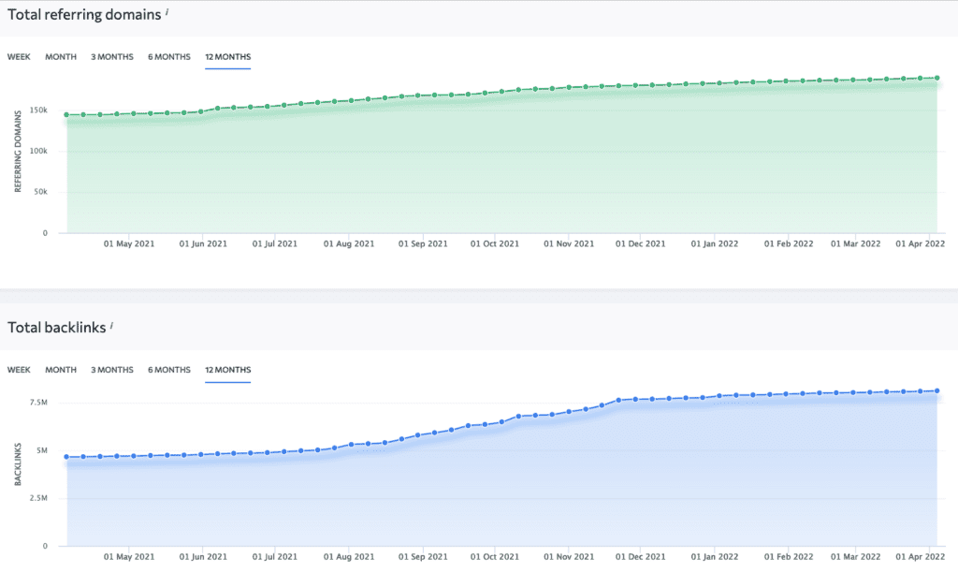Click info icon beside Total backlinks
The width and height of the screenshot is (958, 573).
point(111,325)
